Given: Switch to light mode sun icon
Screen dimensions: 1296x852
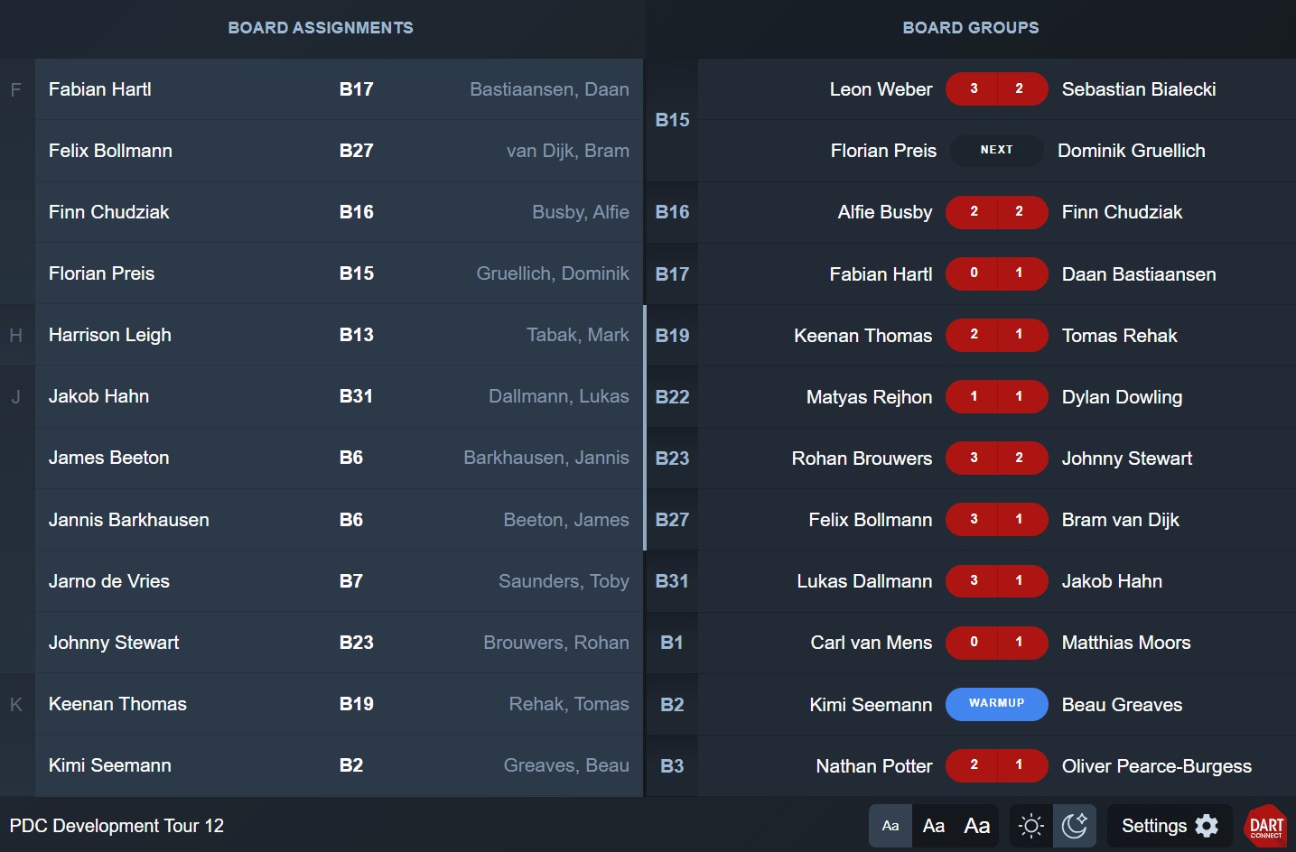Looking at the screenshot, I should [1030, 826].
